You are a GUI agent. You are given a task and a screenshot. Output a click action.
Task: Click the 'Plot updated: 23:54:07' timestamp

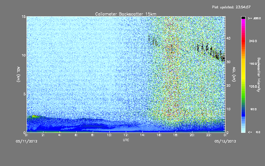point(231,7)
